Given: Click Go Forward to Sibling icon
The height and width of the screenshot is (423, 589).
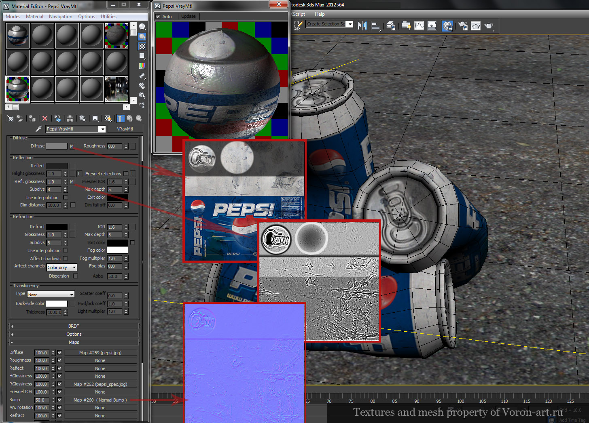Looking at the screenshot, I should pos(139,118).
